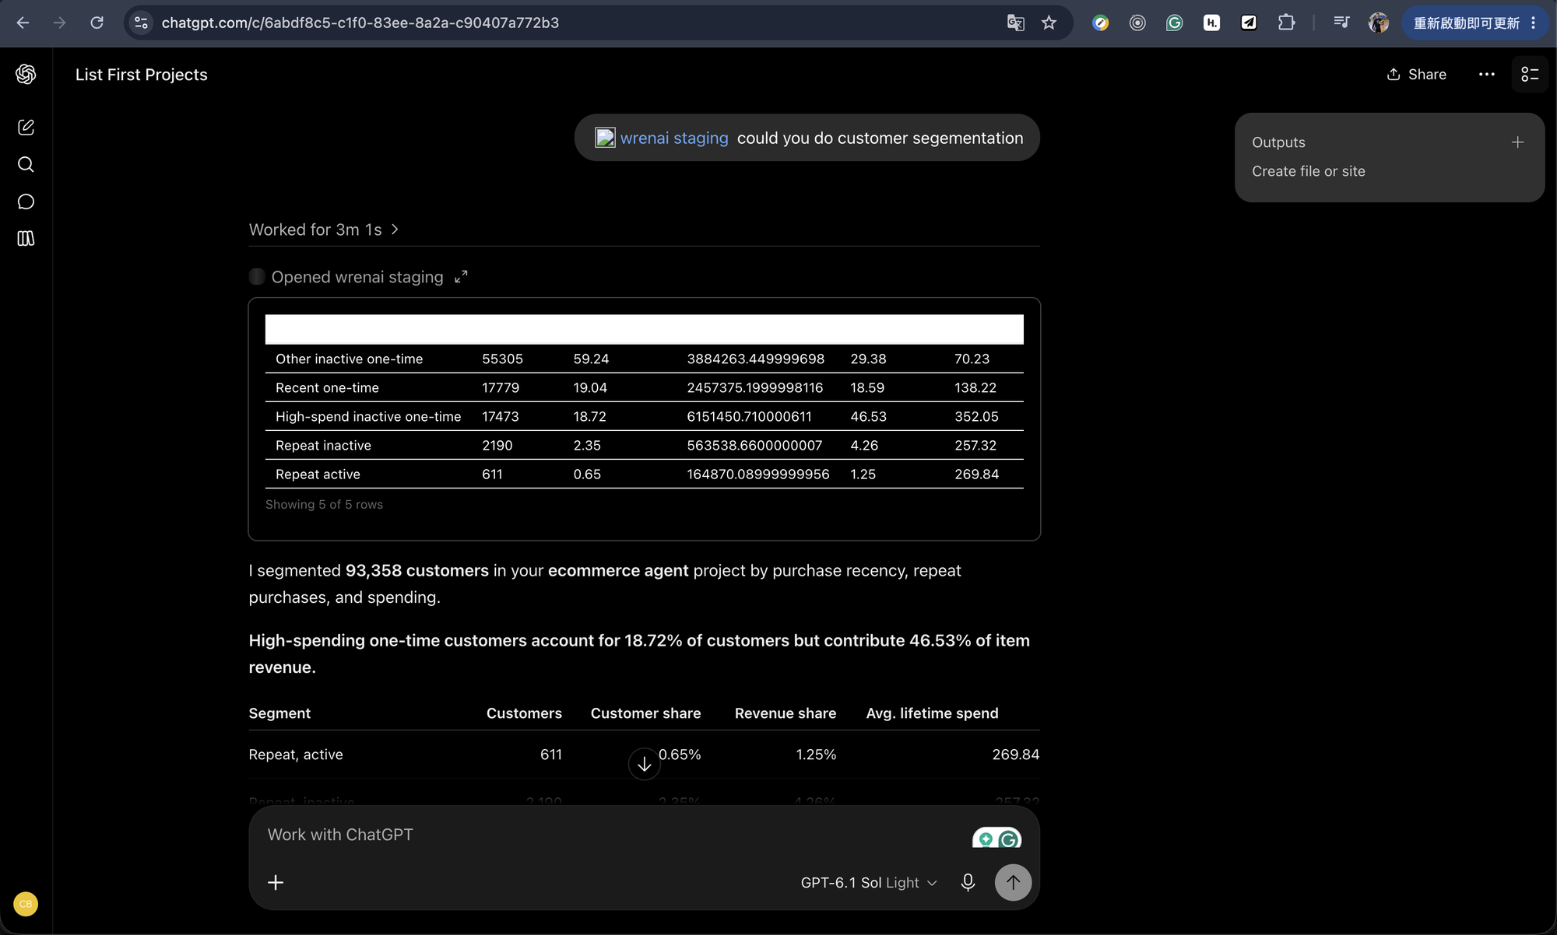Click the restart to update Chrome button
1557x935 pixels.
(x=1474, y=23)
